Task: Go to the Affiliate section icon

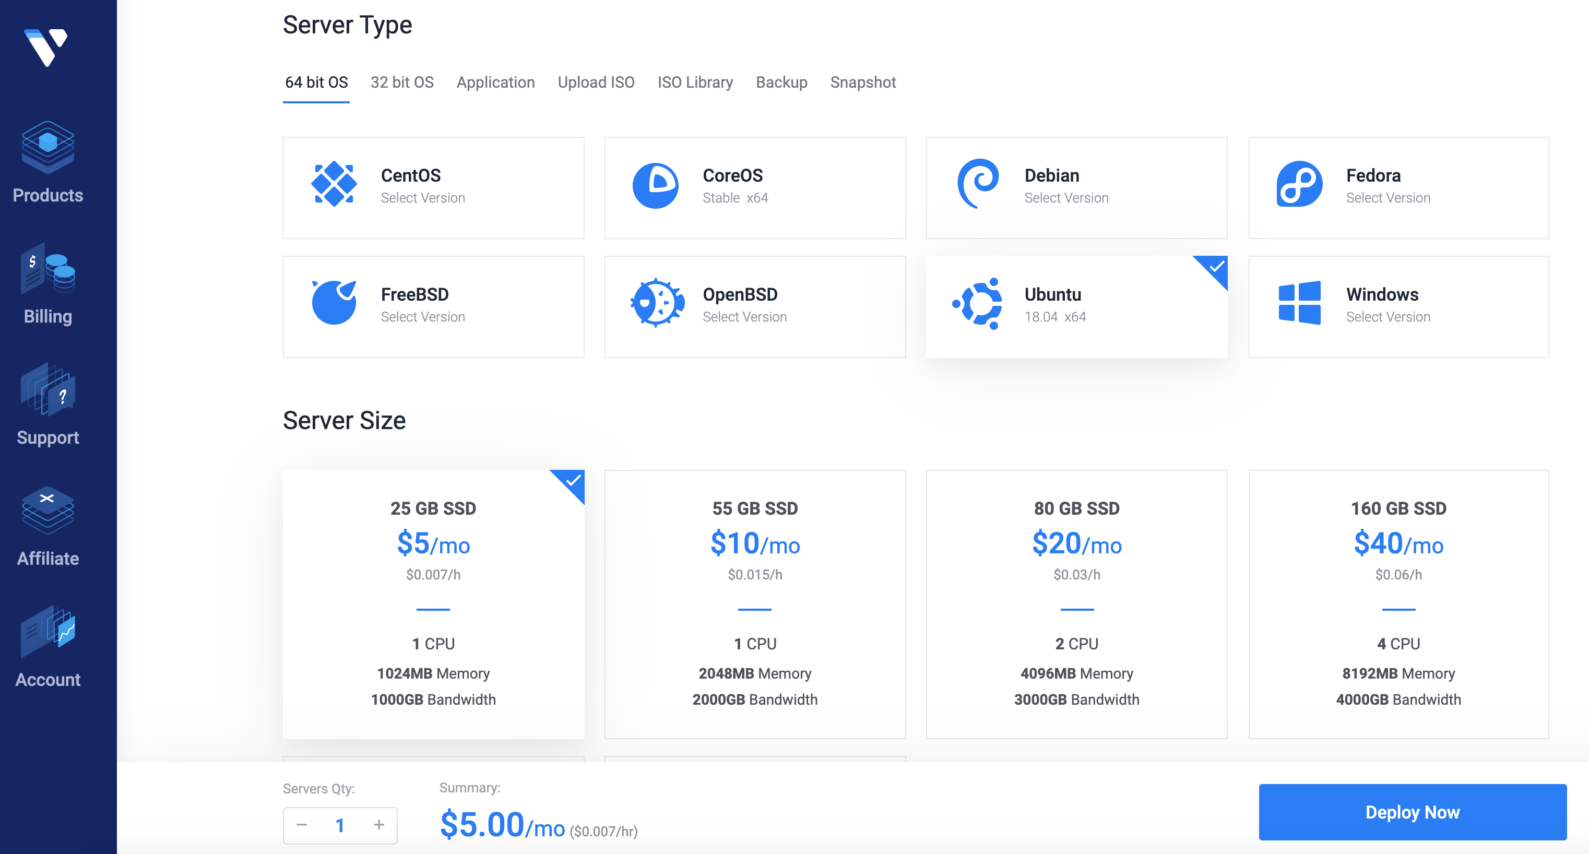Action: [48, 511]
